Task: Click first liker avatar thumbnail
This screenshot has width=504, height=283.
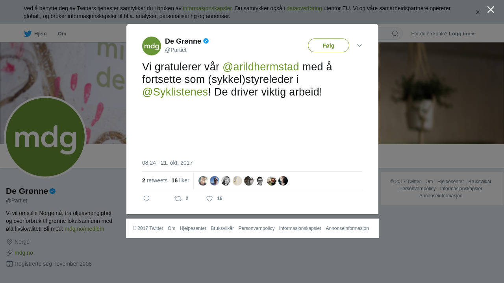Action: click(203, 181)
